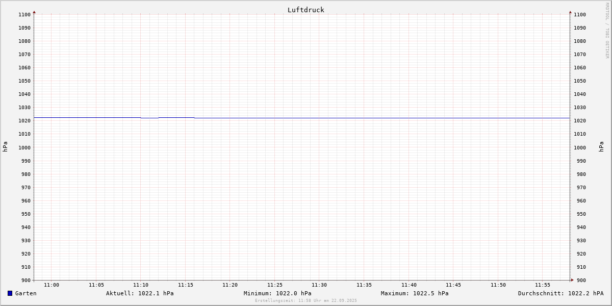612x306 pixels.
Task: Click the blue Garten legend color box
Action: point(10,293)
